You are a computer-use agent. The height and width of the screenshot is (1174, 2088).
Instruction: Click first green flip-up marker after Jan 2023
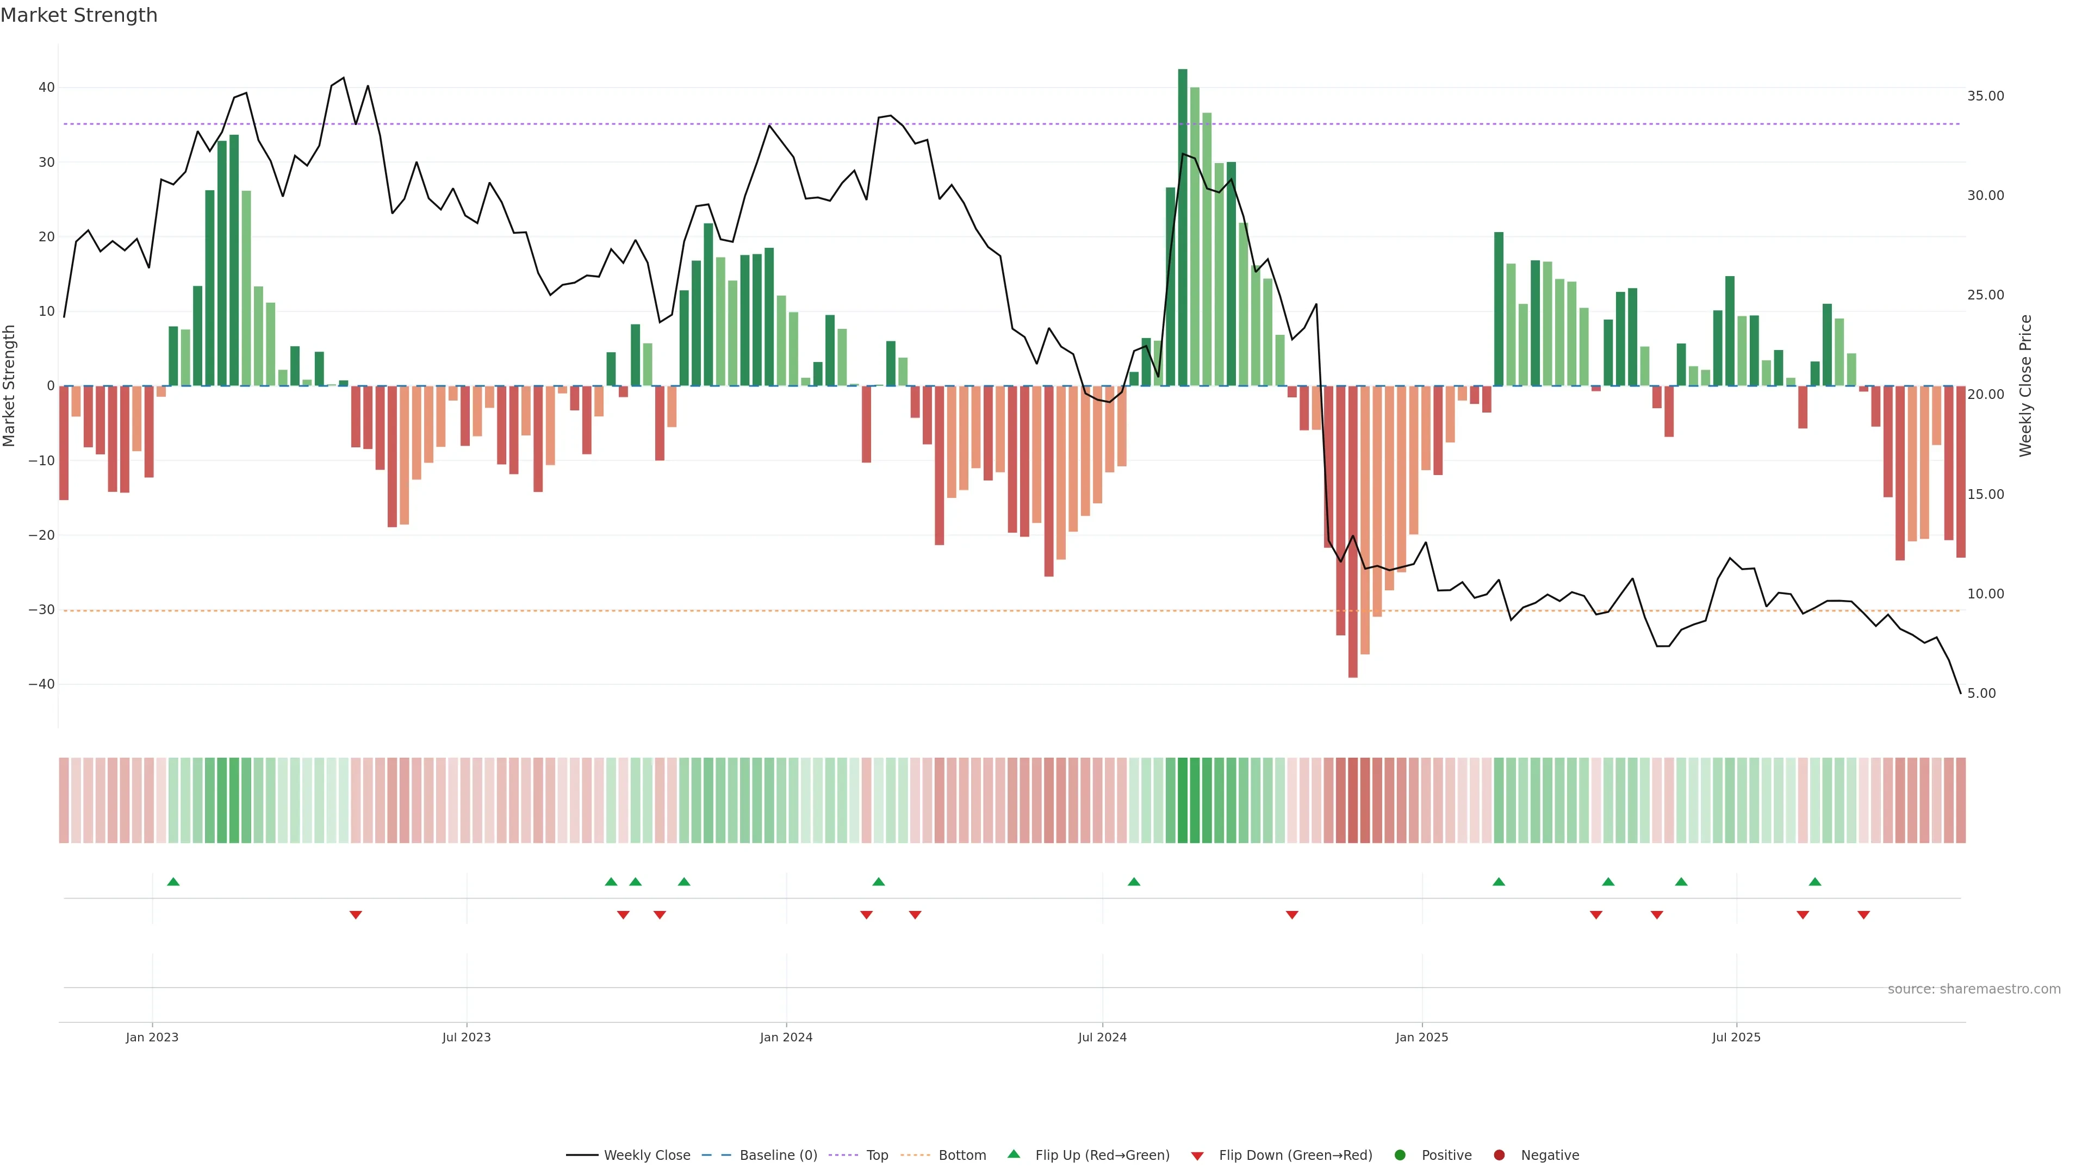click(x=173, y=882)
